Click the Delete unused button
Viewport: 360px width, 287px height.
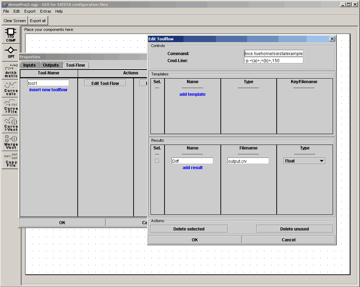click(x=295, y=229)
